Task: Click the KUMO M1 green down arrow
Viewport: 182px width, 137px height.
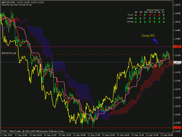Action: click(136, 18)
